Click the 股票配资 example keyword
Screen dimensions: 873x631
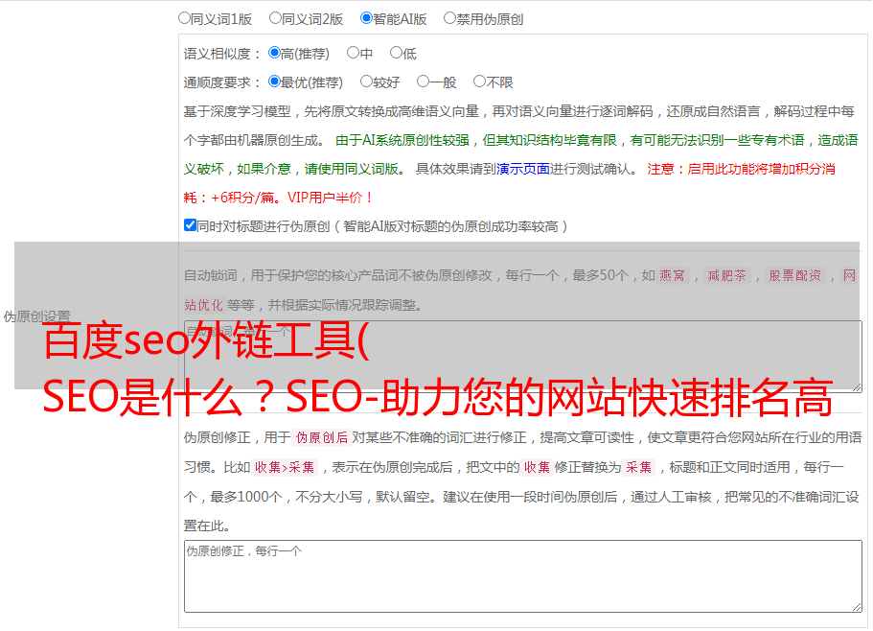tap(795, 275)
